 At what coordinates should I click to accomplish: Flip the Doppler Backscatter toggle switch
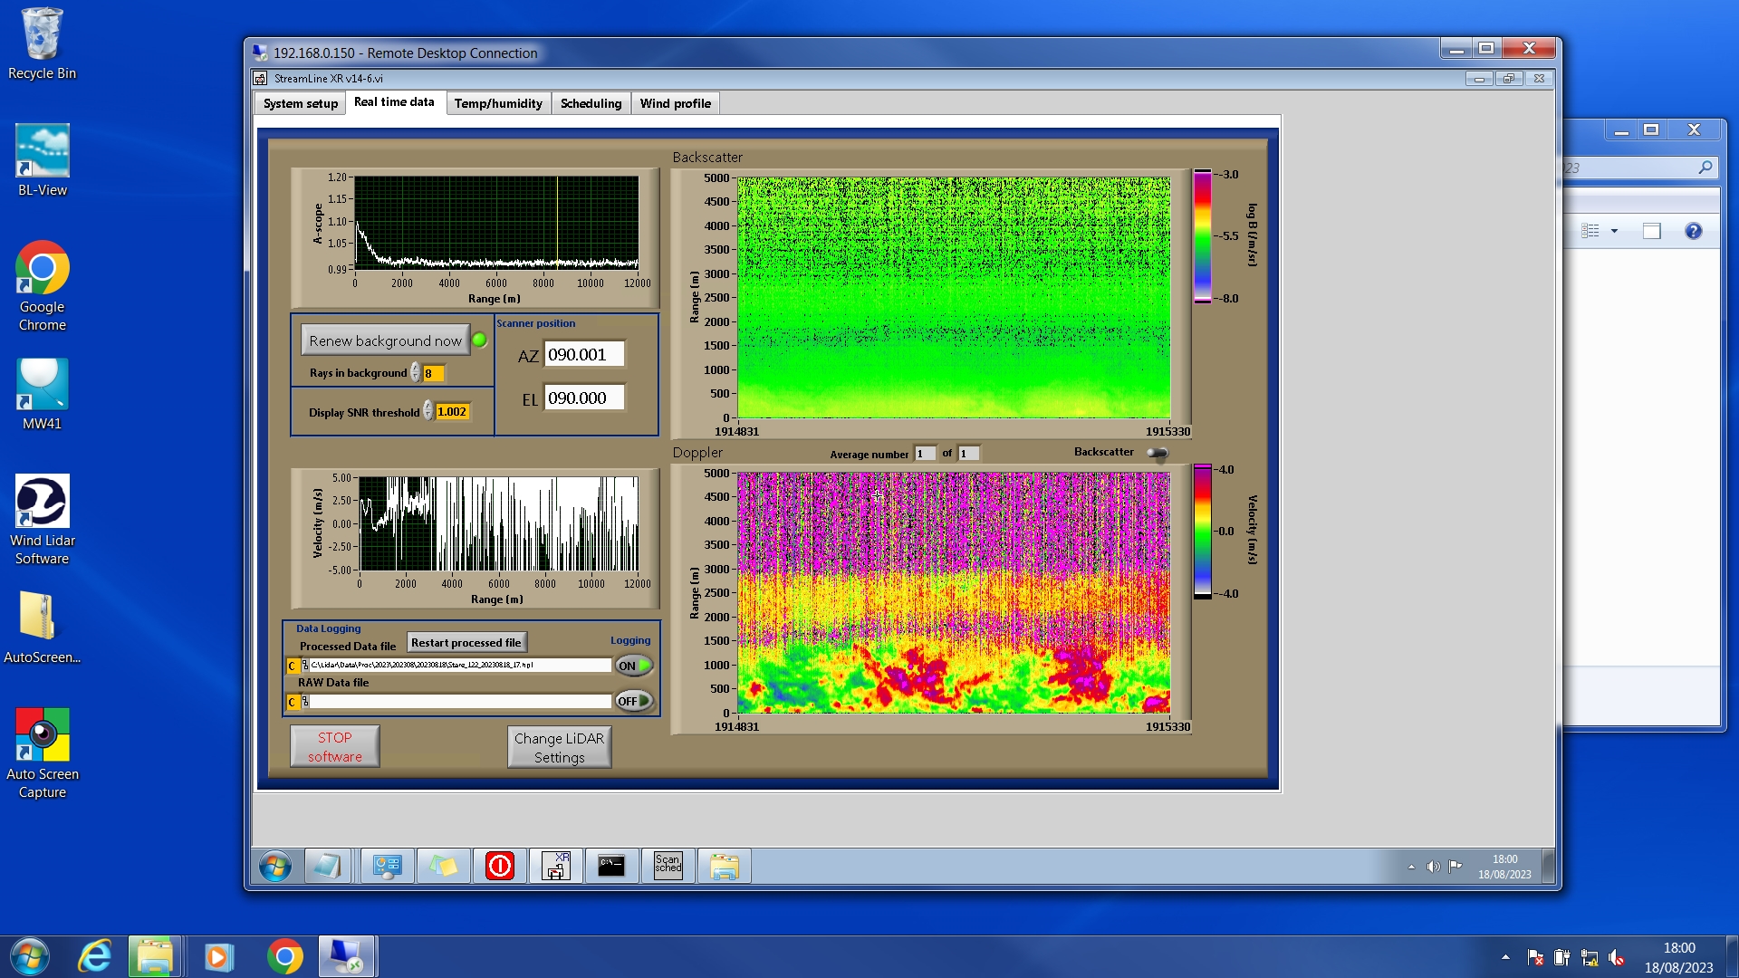[1157, 453]
